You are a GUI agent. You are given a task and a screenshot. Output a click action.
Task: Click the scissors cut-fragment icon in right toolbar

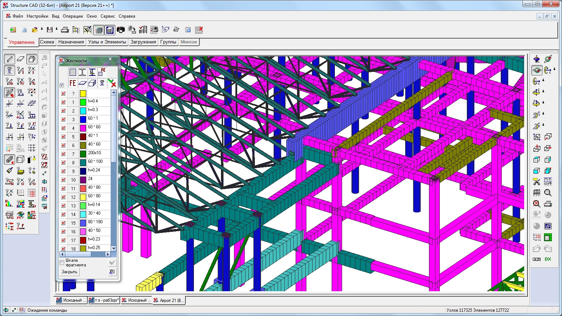pyautogui.click(x=537, y=182)
